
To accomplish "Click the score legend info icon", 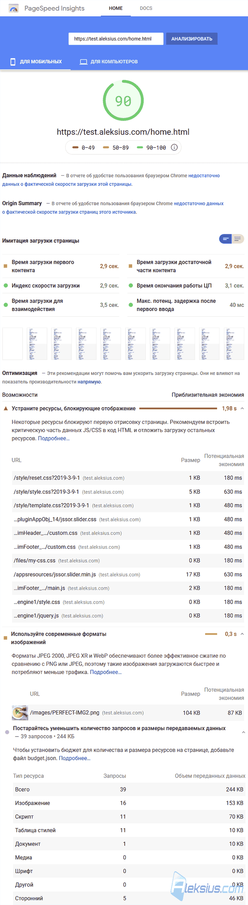I will click(x=174, y=147).
